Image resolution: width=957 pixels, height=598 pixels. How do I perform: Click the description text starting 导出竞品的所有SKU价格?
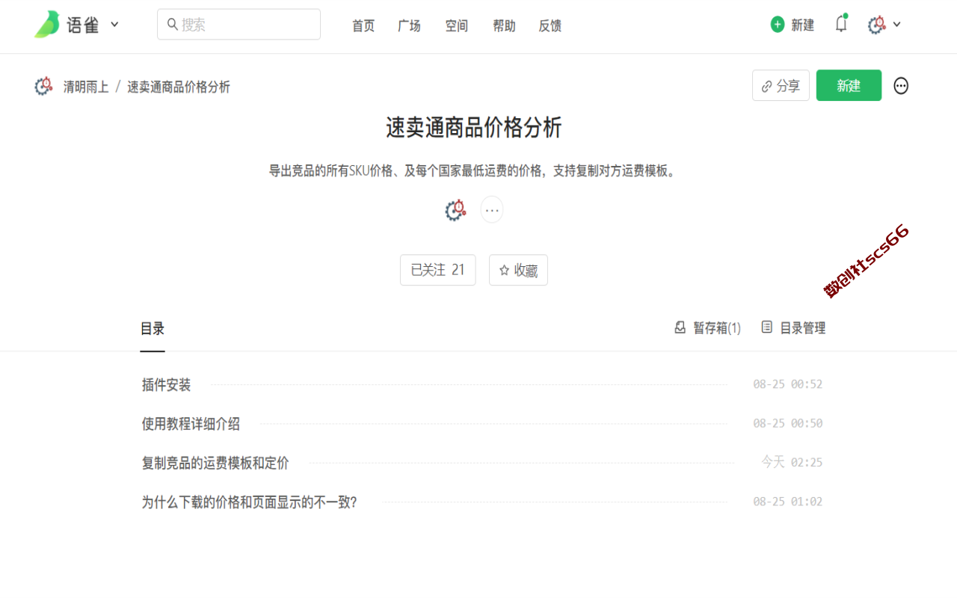tap(473, 170)
